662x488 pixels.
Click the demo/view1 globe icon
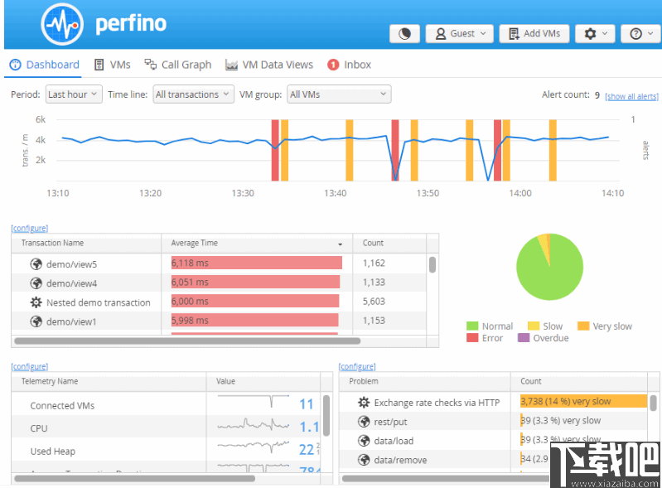pos(36,321)
